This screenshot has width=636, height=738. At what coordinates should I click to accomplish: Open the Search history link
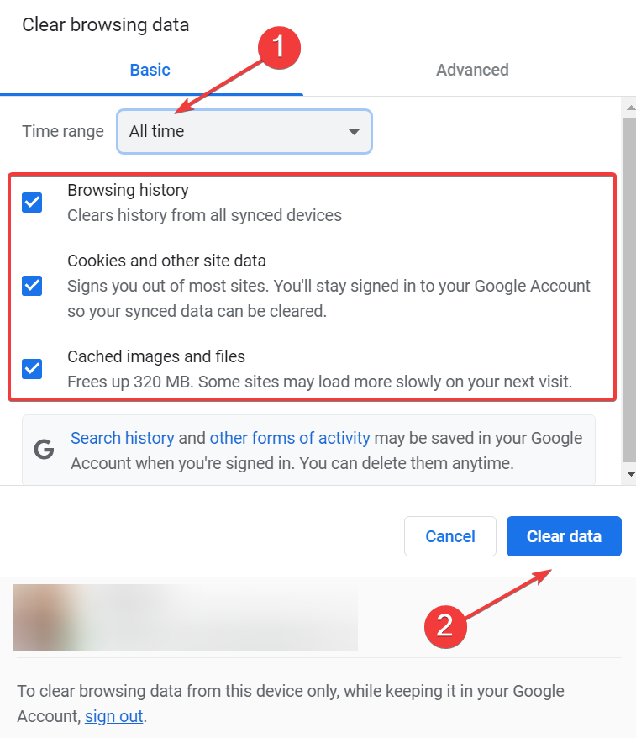pos(123,438)
